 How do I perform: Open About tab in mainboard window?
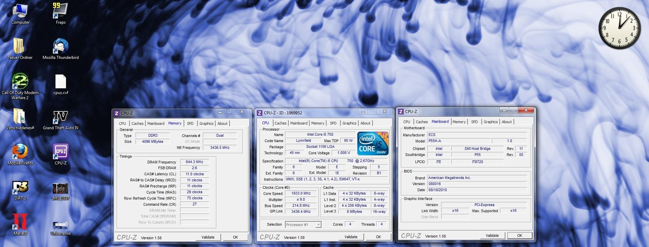(x=507, y=122)
